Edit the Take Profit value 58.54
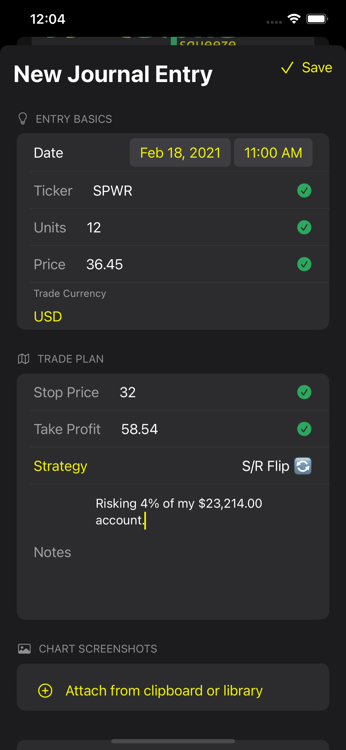 [x=140, y=429]
